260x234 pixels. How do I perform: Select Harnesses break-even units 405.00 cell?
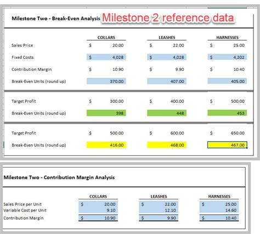pos(227,81)
